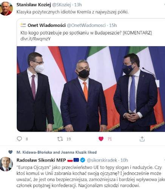
Task: Open the share icon under Koziej's tweet
Action: pos(142,139)
